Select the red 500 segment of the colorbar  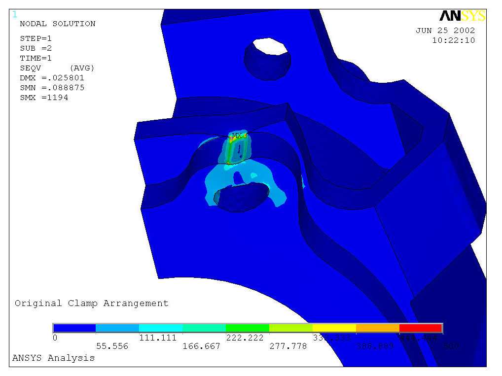[x=420, y=327]
